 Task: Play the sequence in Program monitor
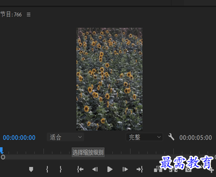(x=110, y=169)
